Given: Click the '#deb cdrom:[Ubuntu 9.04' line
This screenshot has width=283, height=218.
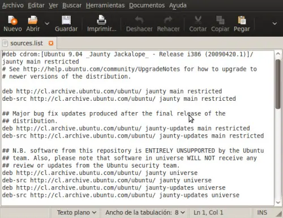Looking at the screenshot, I should (x=128, y=54).
